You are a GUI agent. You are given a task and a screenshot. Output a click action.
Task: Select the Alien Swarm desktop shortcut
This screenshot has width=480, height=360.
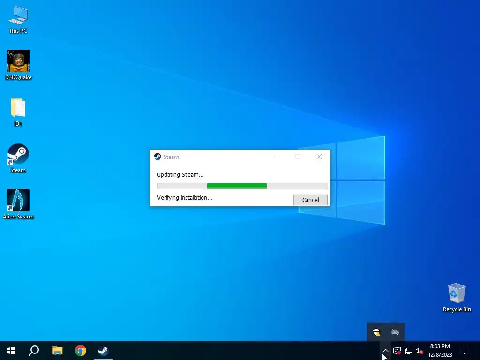point(18,204)
